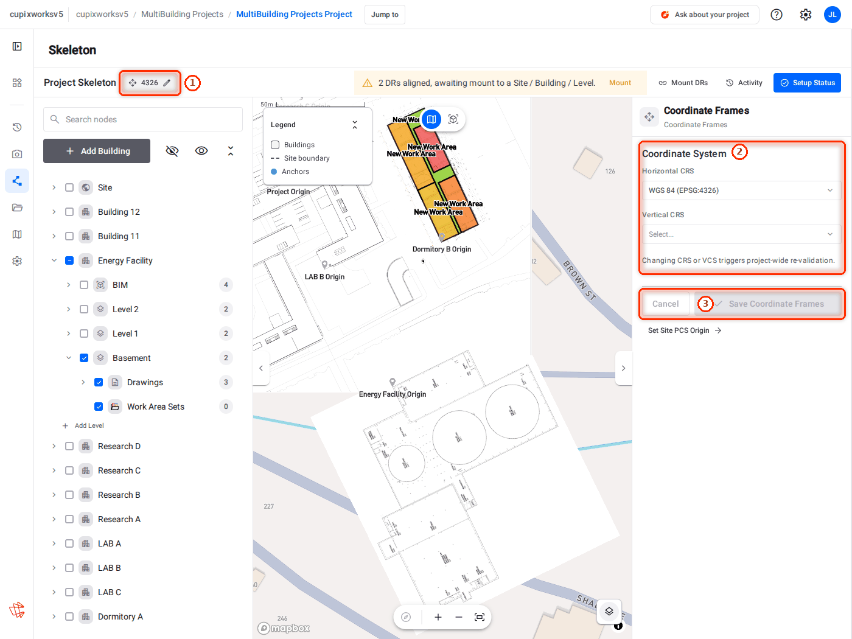Reset map compass orientation
Image resolution: width=852 pixels, height=639 pixels.
pyautogui.click(x=406, y=617)
